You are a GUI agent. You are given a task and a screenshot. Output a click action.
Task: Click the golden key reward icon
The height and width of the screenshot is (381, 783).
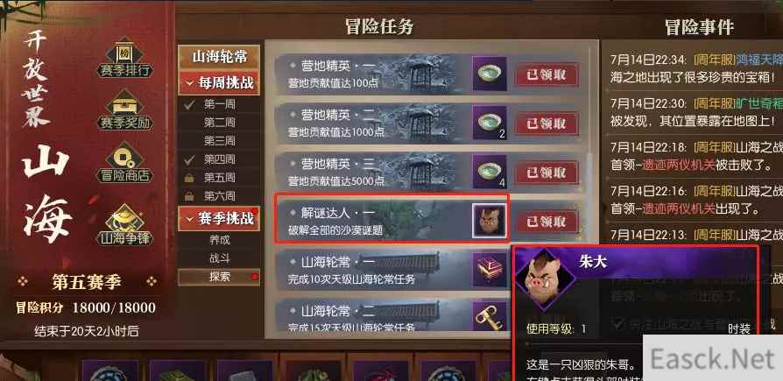pos(490,316)
